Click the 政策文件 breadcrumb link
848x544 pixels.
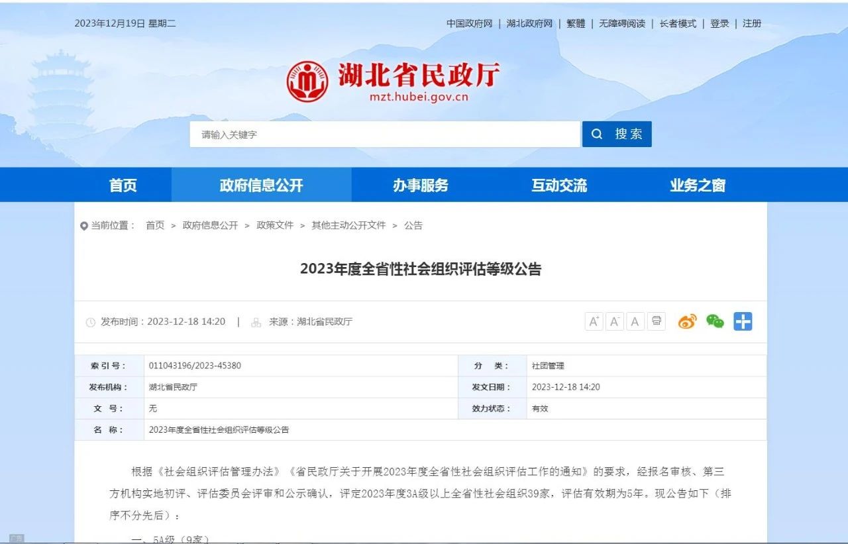point(275,225)
